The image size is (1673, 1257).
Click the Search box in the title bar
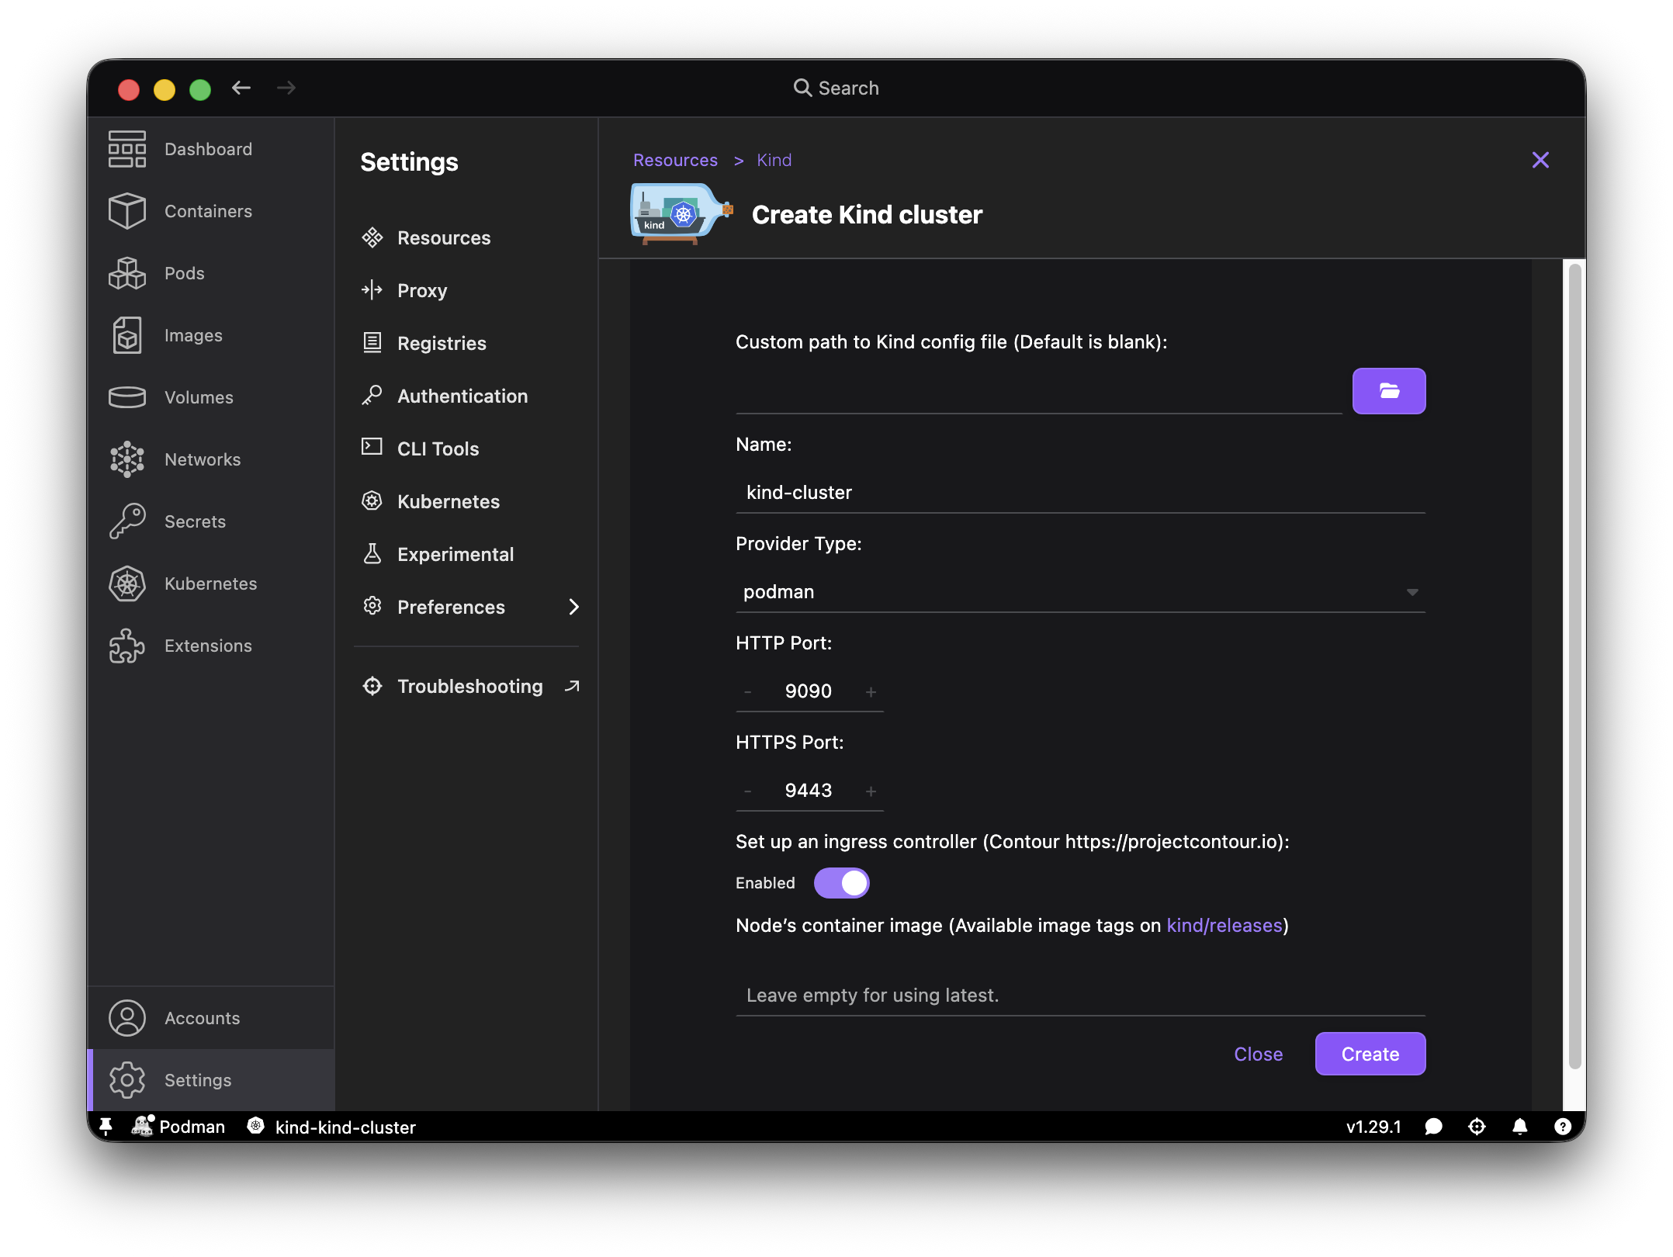pyautogui.click(x=836, y=88)
